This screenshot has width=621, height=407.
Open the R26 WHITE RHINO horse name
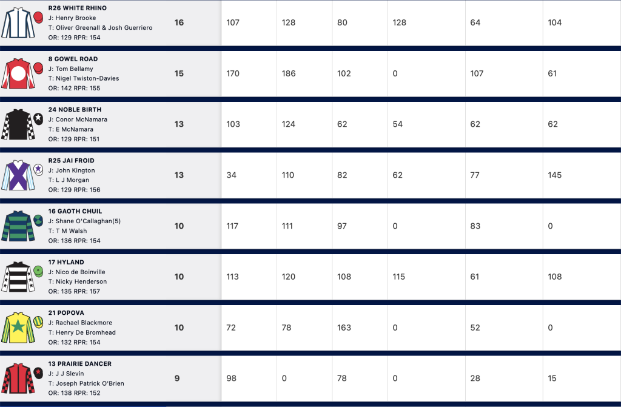pyautogui.click(x=77, y=8)
